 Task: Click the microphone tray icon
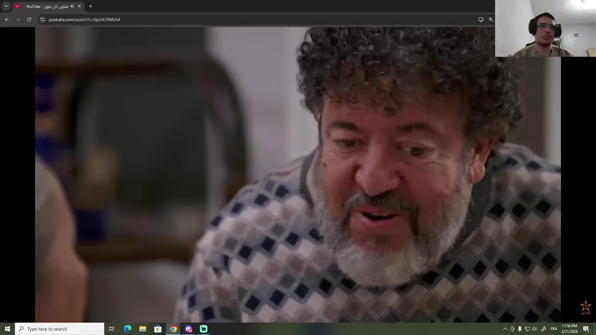point(520,329)
